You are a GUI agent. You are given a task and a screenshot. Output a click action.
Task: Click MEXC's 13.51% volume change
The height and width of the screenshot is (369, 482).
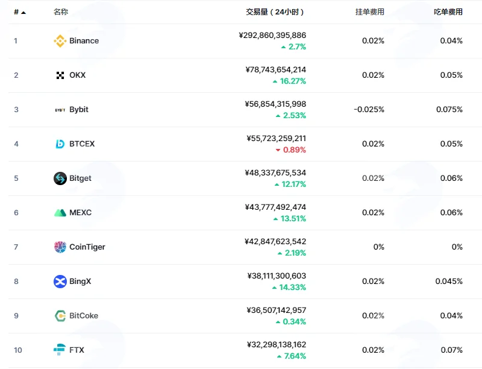click(290, 219)
